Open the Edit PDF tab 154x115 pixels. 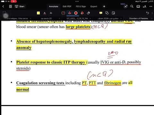(x=67, y=6)
